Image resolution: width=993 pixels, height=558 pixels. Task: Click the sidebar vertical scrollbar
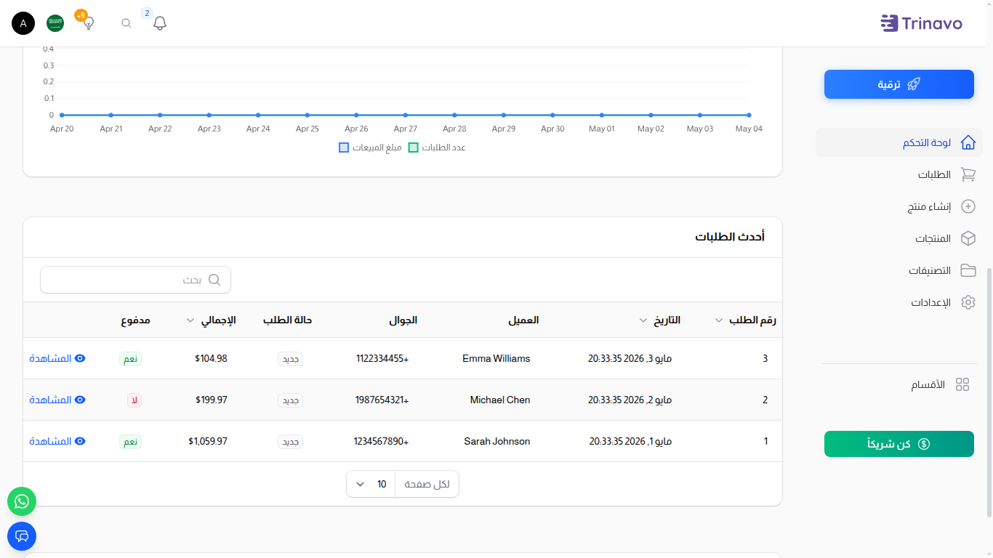tap(988, 392)
